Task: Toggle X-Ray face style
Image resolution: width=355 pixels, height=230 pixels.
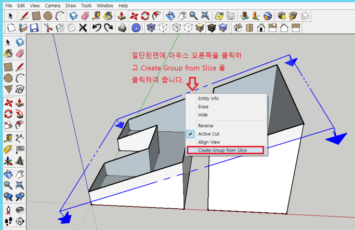Action: click(x=151, y=28)
